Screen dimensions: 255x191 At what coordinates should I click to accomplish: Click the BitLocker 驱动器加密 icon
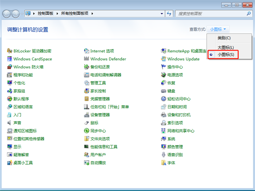click(10, 51)
